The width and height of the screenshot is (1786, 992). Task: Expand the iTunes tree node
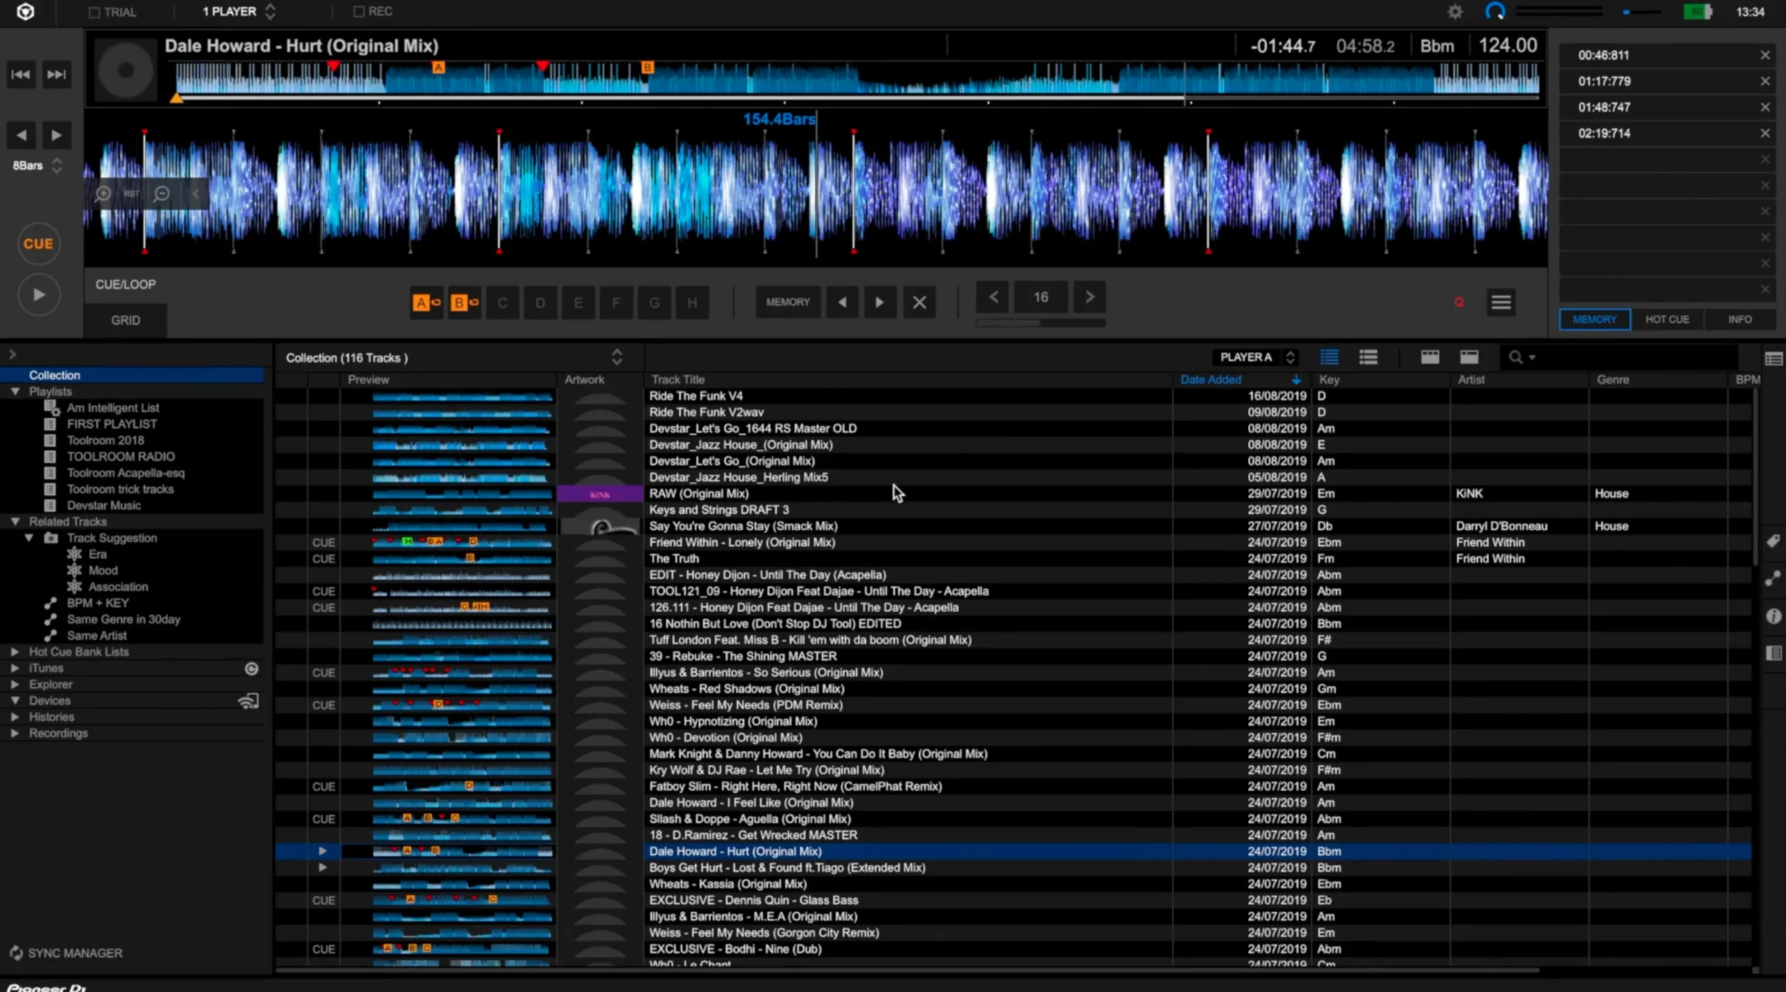(x=15, y=668)
